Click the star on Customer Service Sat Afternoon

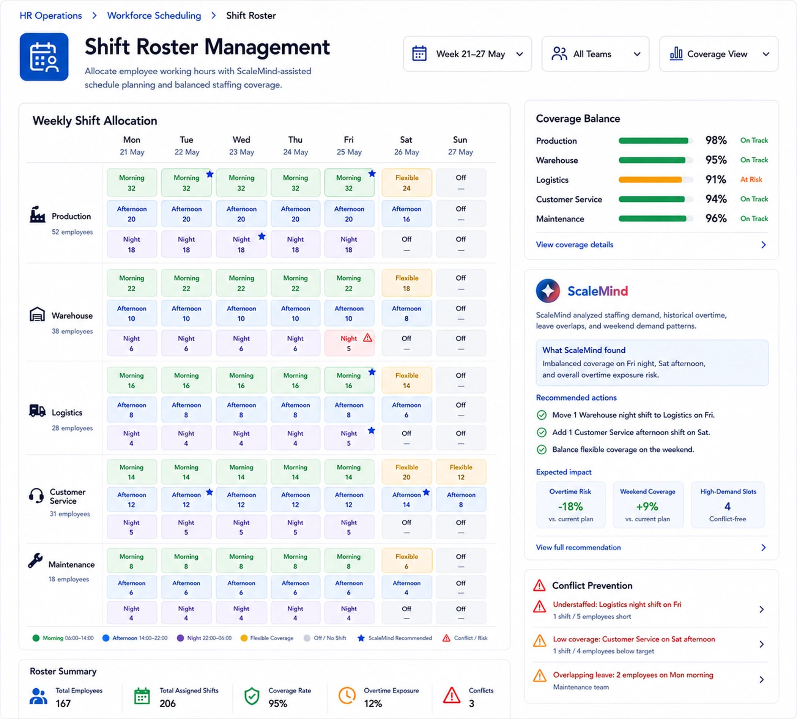[x=426, y=492]
